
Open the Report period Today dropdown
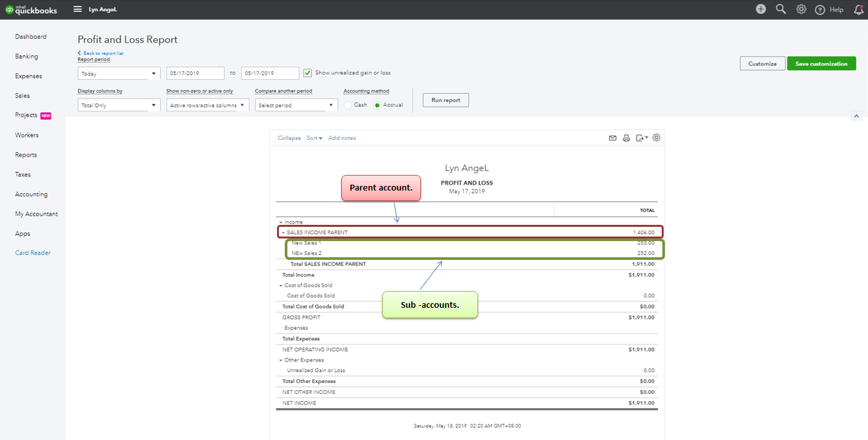(x=119, y=74)
